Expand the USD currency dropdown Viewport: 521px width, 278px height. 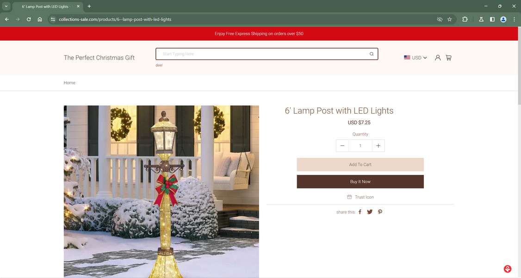coord(416,58)
